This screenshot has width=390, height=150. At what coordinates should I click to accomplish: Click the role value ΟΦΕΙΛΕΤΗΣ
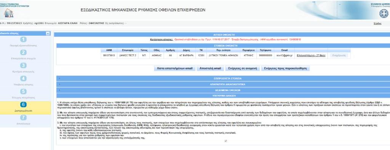96,23
